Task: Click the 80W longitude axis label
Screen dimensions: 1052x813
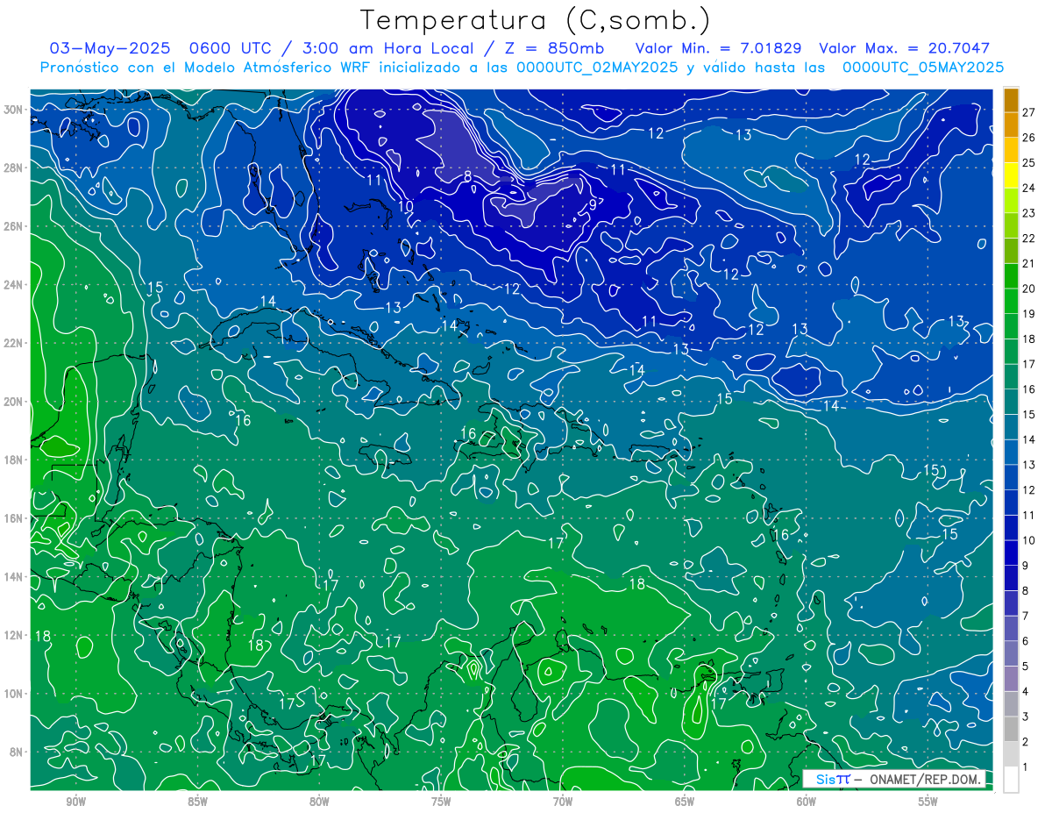Action: click(320, 802)
